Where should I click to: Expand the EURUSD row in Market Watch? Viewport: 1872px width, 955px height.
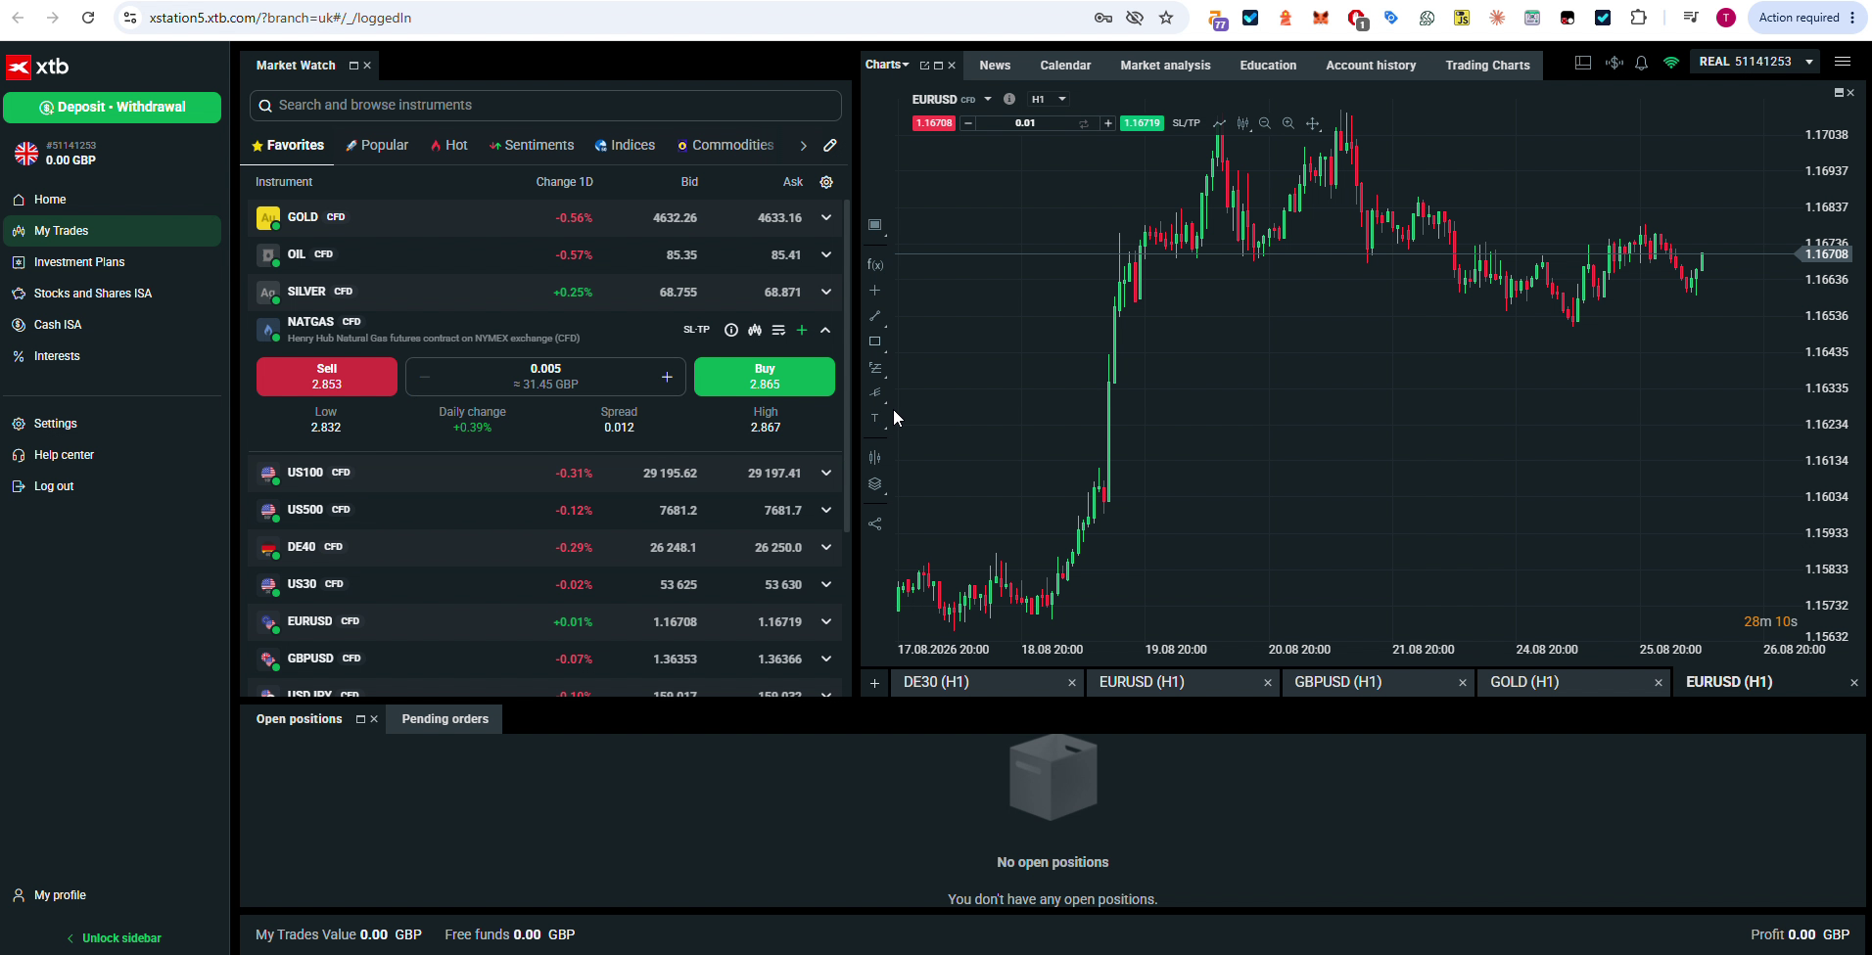point(826,621)
